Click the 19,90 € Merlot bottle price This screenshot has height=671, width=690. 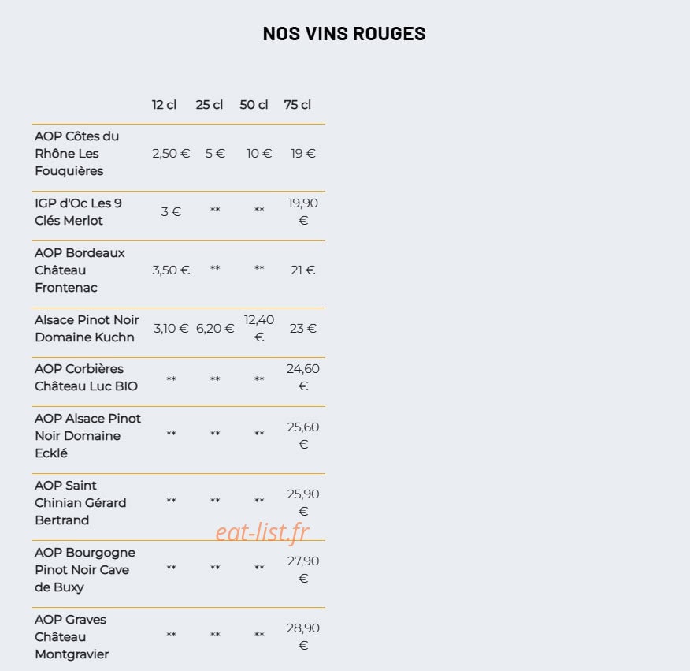coord(302,211)
